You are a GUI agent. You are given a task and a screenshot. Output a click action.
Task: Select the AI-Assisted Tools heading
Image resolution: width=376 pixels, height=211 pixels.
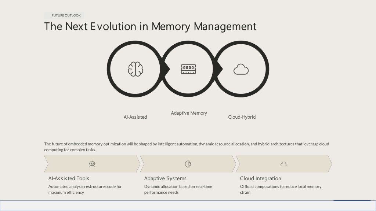click(69, 178)
